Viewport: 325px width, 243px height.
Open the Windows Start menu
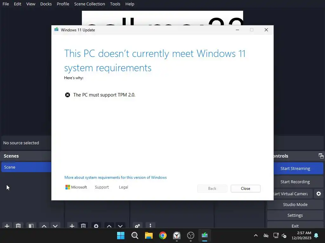click(x=121, y=235)
